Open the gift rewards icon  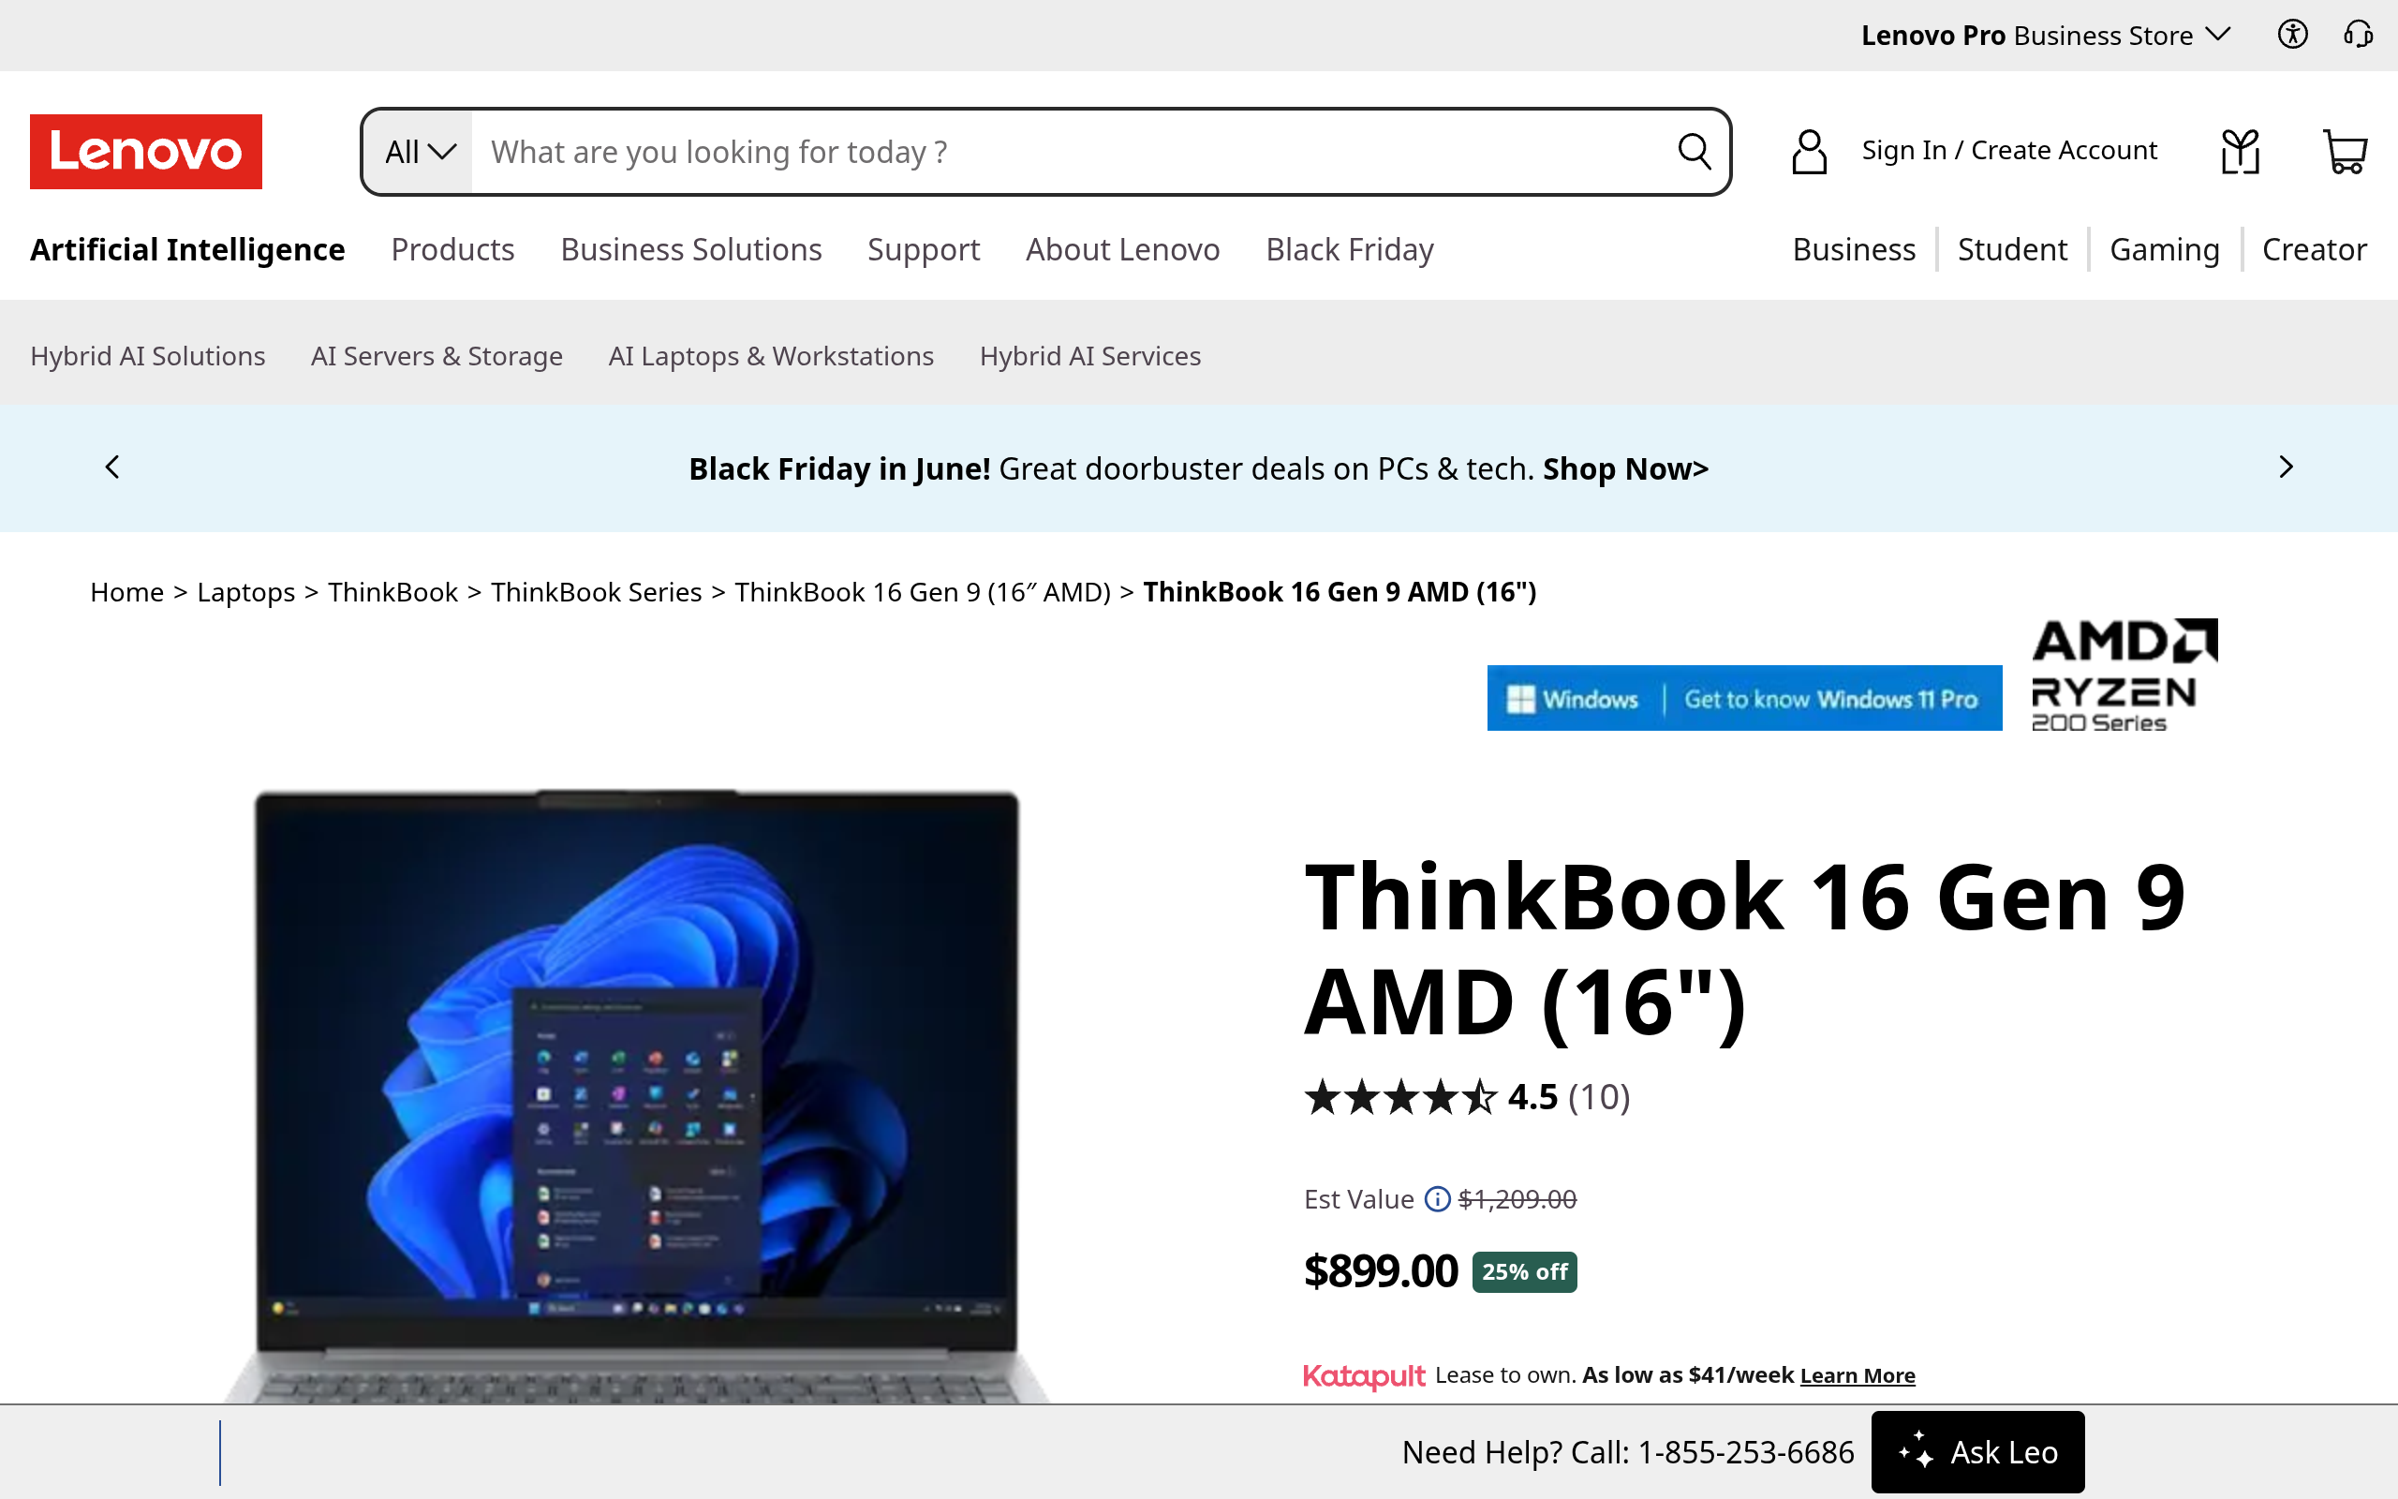pyautogui.click(x=2241, y=152)
